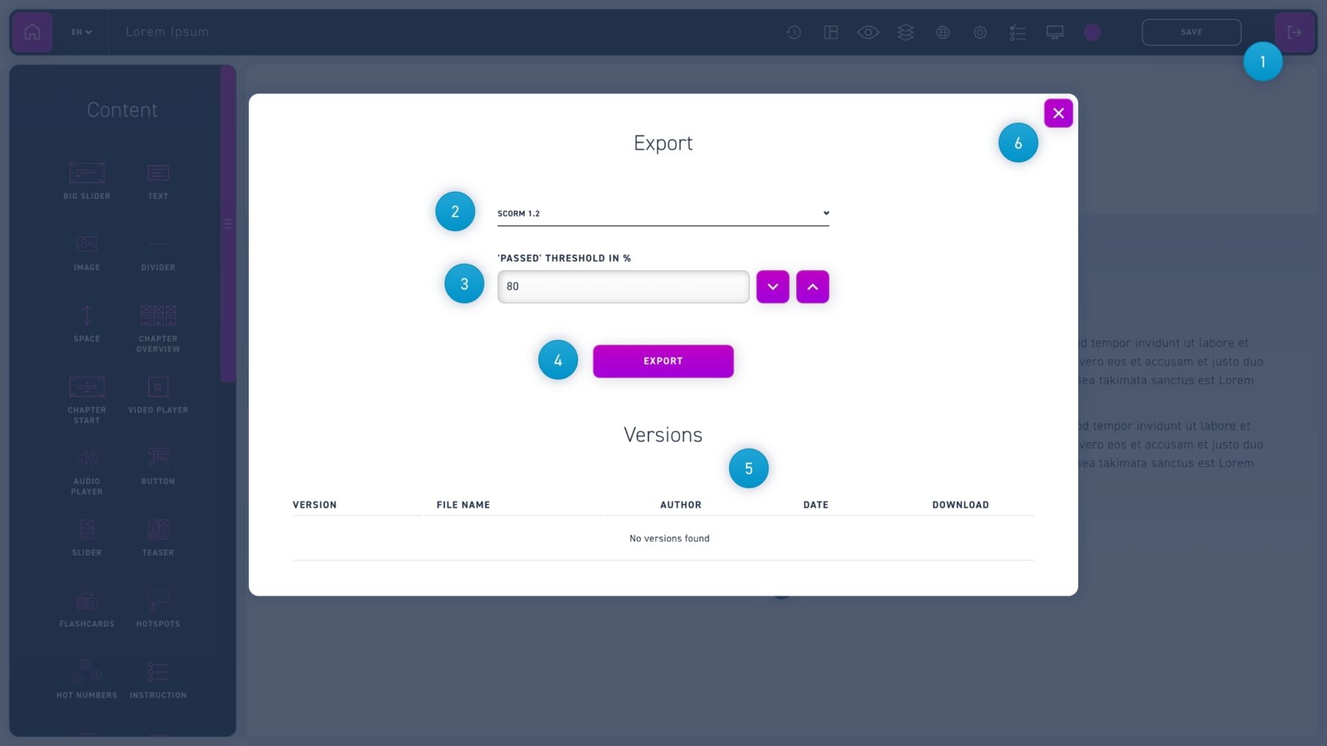Click the layout panels icon
This screenshot has width=1327, height=746.
[x=831, y=32]
